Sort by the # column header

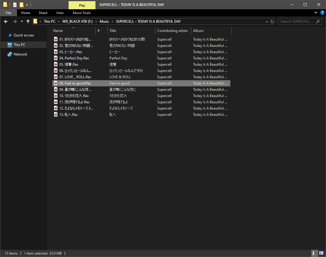pyautogui.click(x=102, y=30)
